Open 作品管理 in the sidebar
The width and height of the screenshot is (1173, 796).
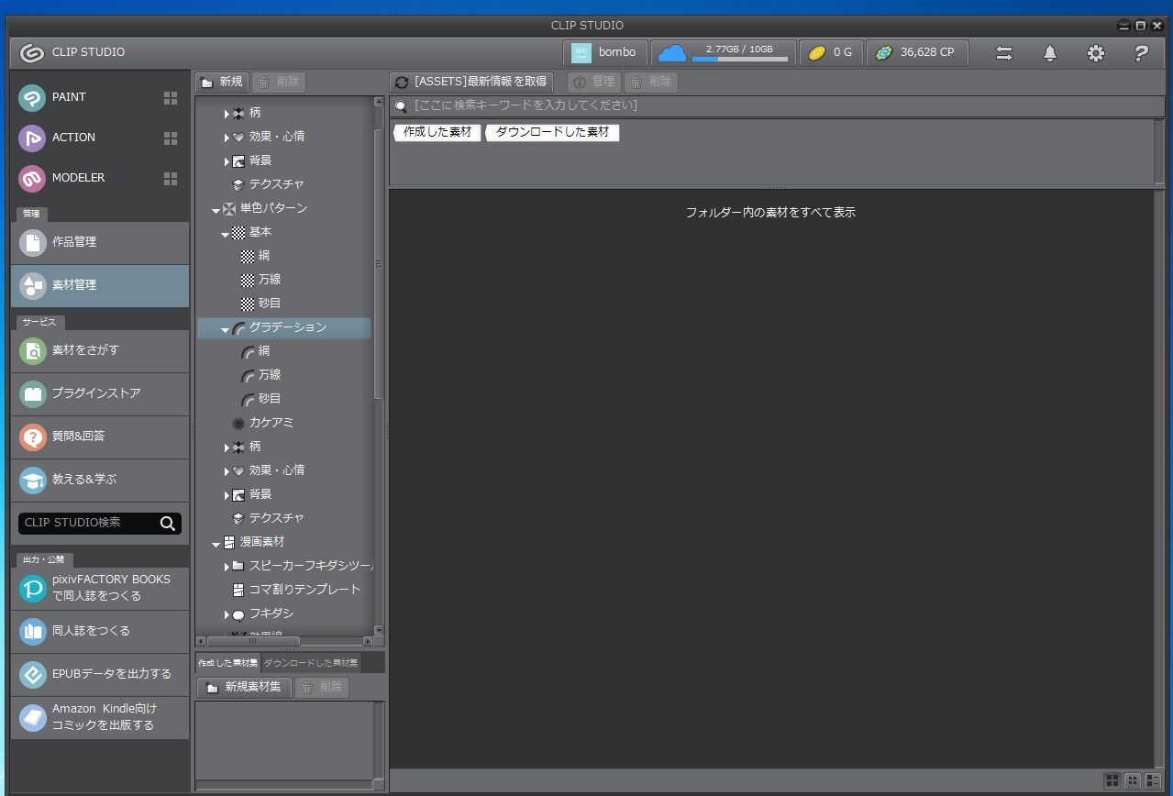(99, 242)
